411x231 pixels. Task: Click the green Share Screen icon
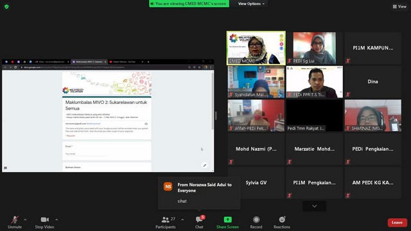coord(227,219)
